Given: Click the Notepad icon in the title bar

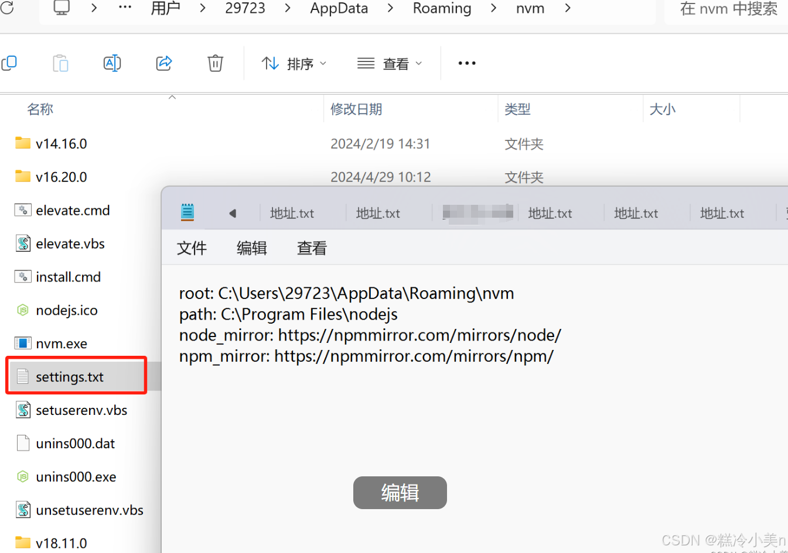Looking at the screenshot, I should (x=187, y=212).
